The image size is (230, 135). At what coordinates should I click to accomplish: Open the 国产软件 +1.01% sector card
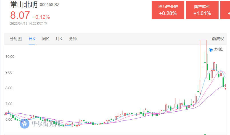coord(202,10)
